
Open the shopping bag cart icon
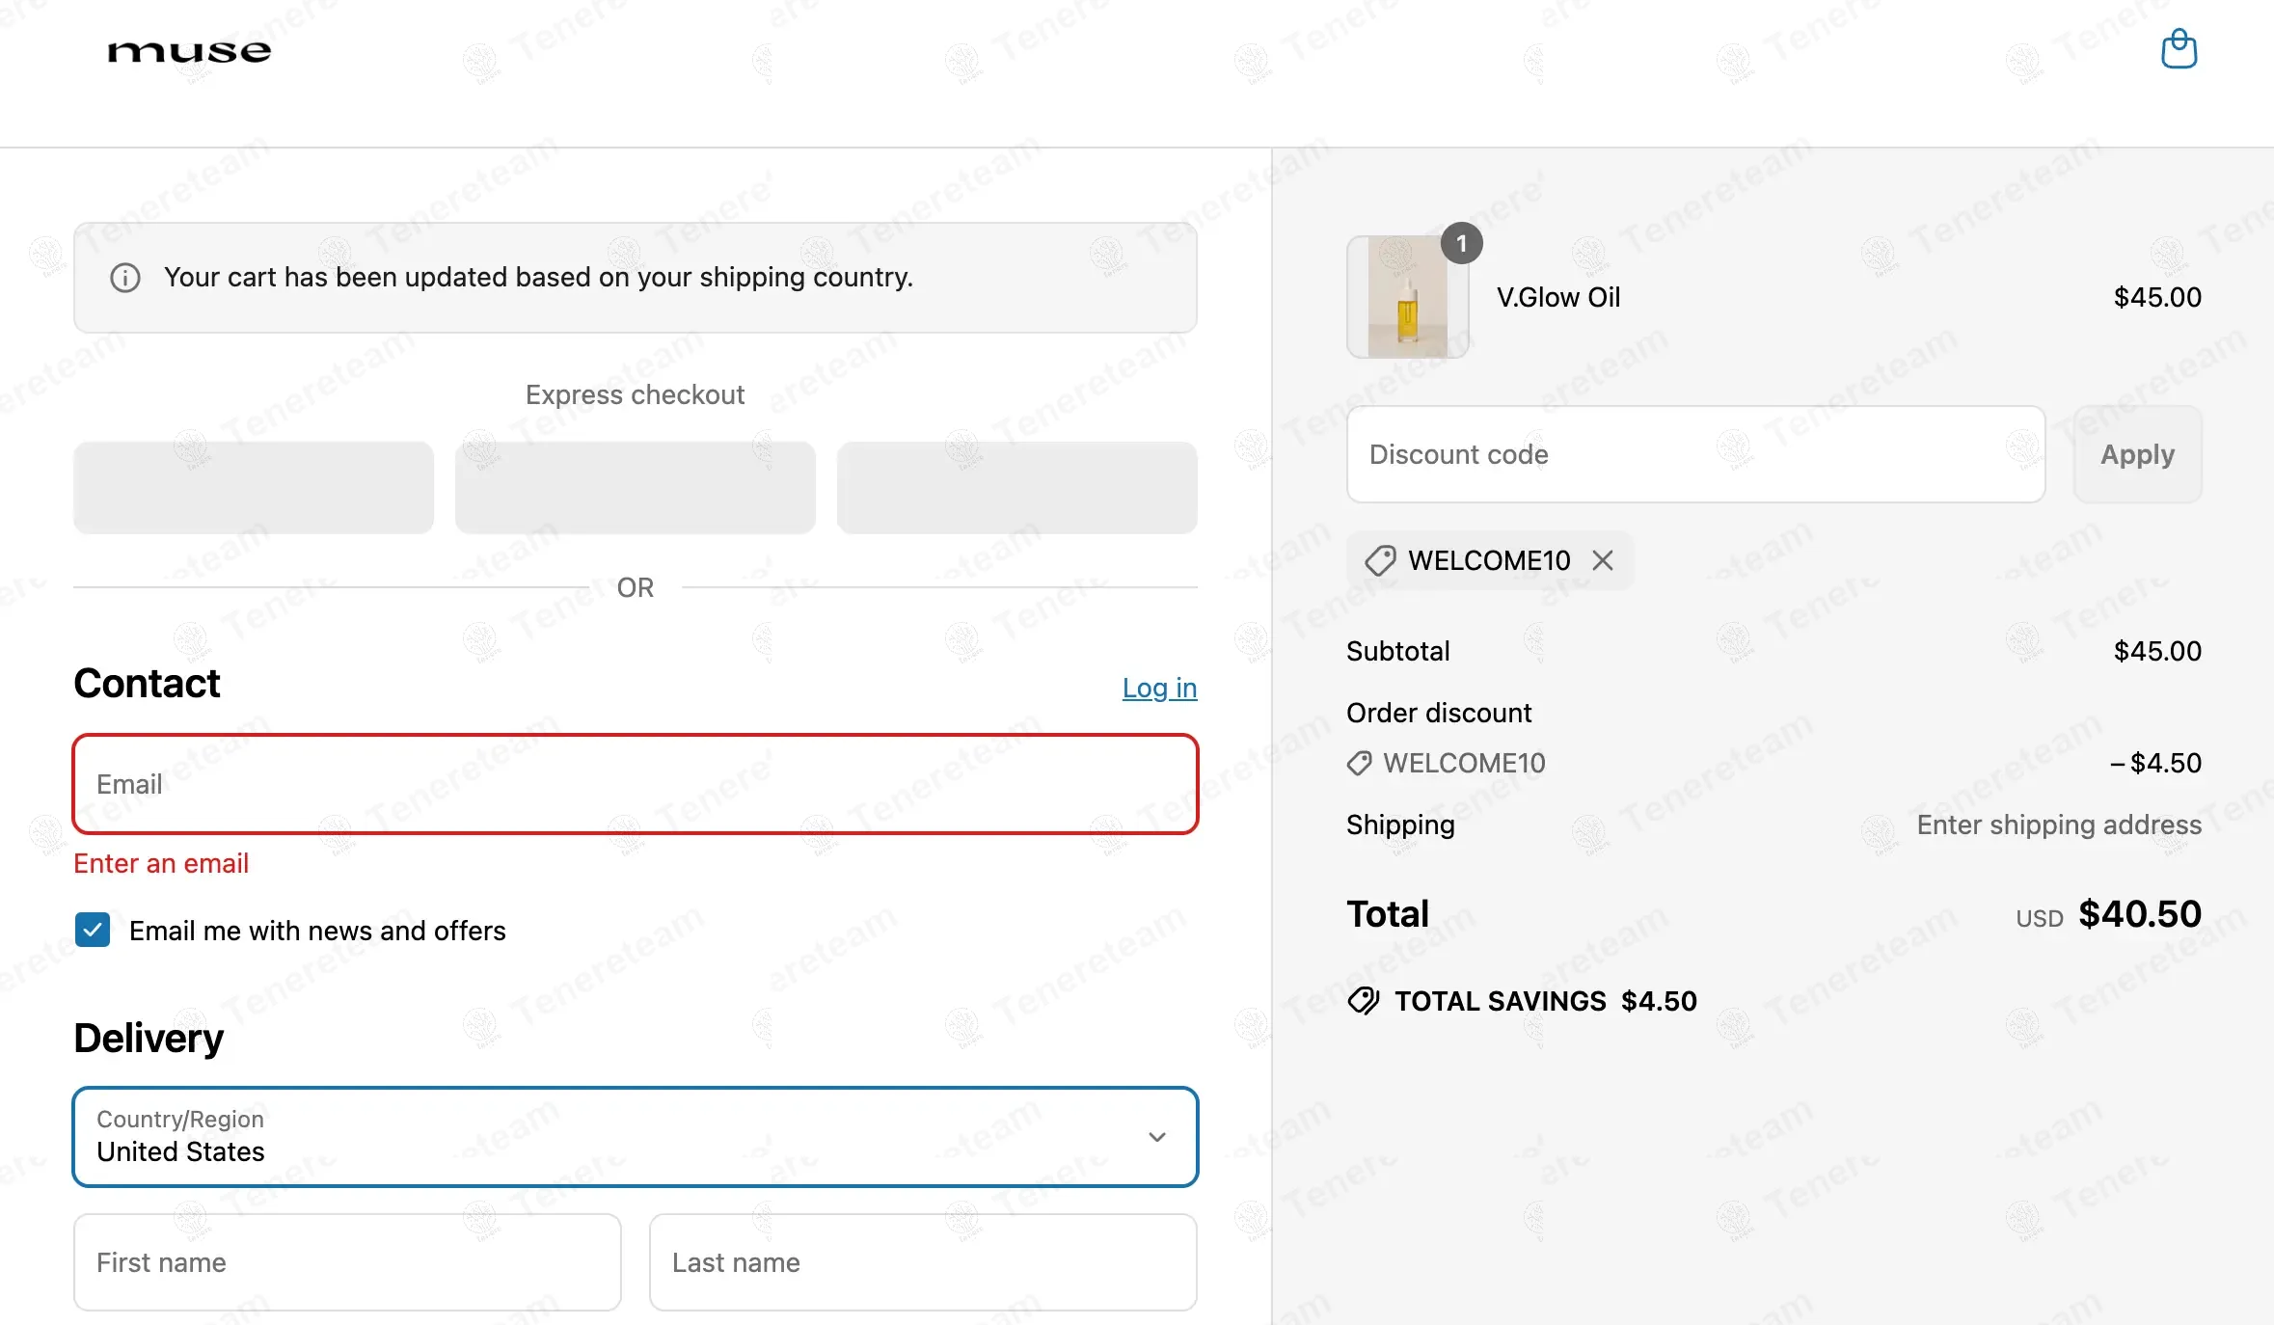2179,49
